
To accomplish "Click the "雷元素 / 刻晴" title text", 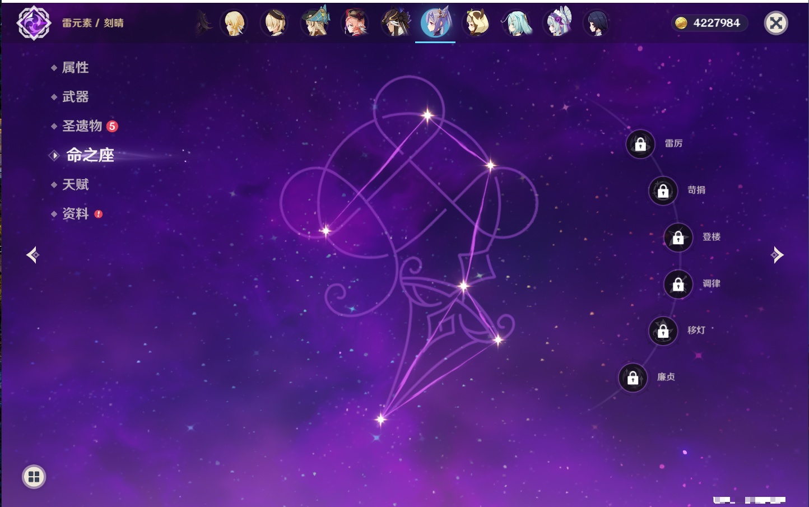I will coord(93,23).
